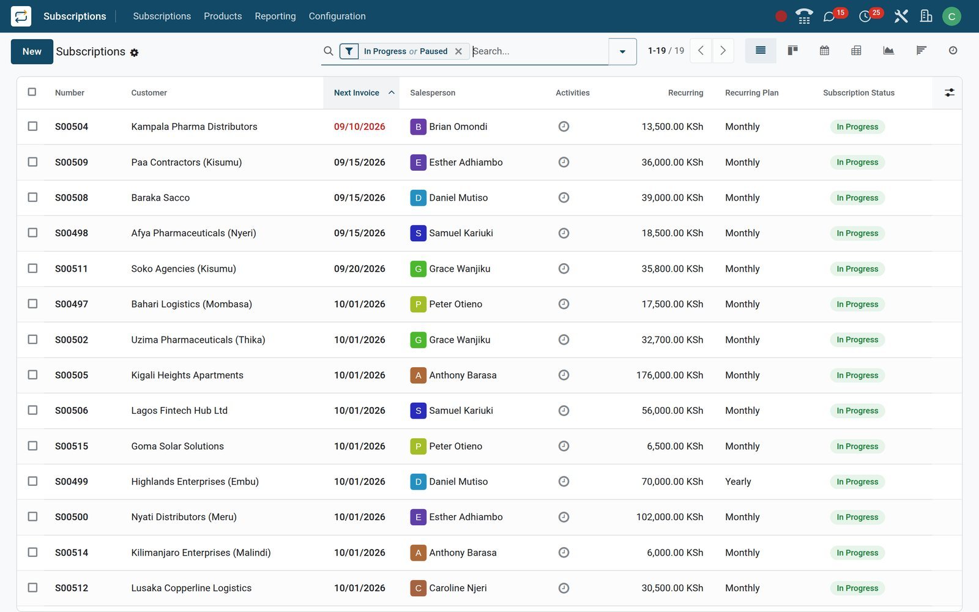Image resolution: width=979 pixels, height=612 pixels.
Task: Select checkbox for subscription S00512
Action: click(32, 588)
